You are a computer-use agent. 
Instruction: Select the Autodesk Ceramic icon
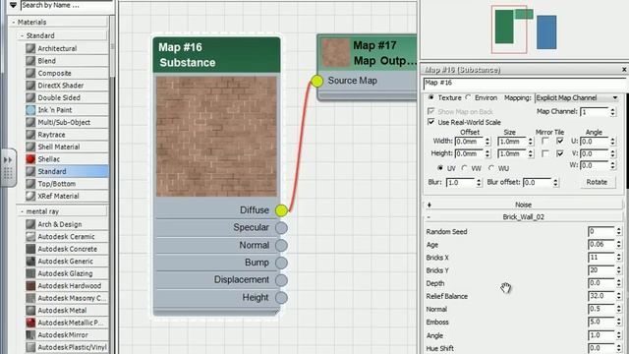click(30, 236)
